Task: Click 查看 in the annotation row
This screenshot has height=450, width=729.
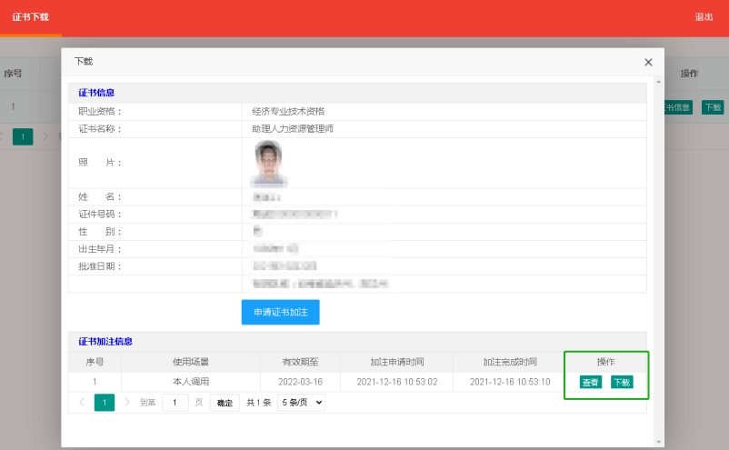Action: [x=590, y=382]
